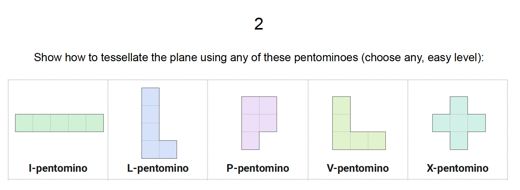
Task: Click the right arm of X-pentomino
Action: tap(477, 123)
